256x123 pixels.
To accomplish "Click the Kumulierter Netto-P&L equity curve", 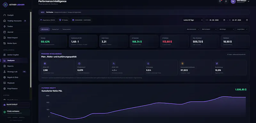I will 148,107.
